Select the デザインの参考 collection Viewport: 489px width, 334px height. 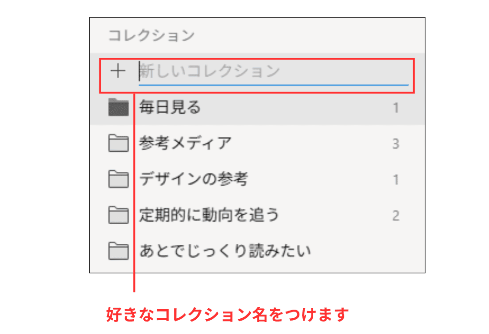click(193, 179)
